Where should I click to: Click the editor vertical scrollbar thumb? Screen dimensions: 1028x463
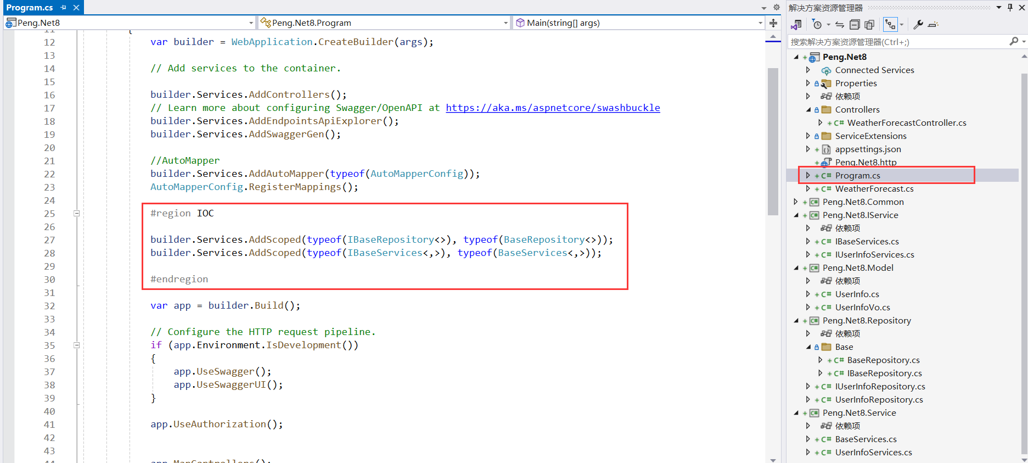773,141
